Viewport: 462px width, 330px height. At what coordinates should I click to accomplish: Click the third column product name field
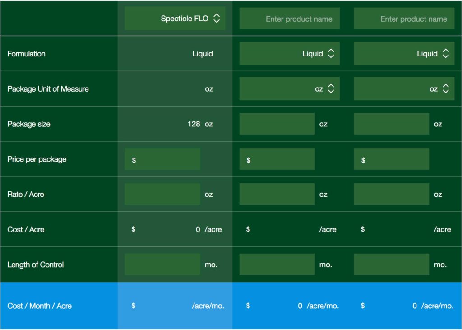point(404,19)
